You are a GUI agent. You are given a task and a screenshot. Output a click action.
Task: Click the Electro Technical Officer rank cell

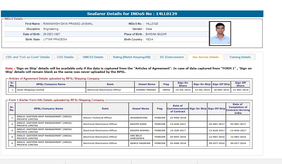(97, 118)
